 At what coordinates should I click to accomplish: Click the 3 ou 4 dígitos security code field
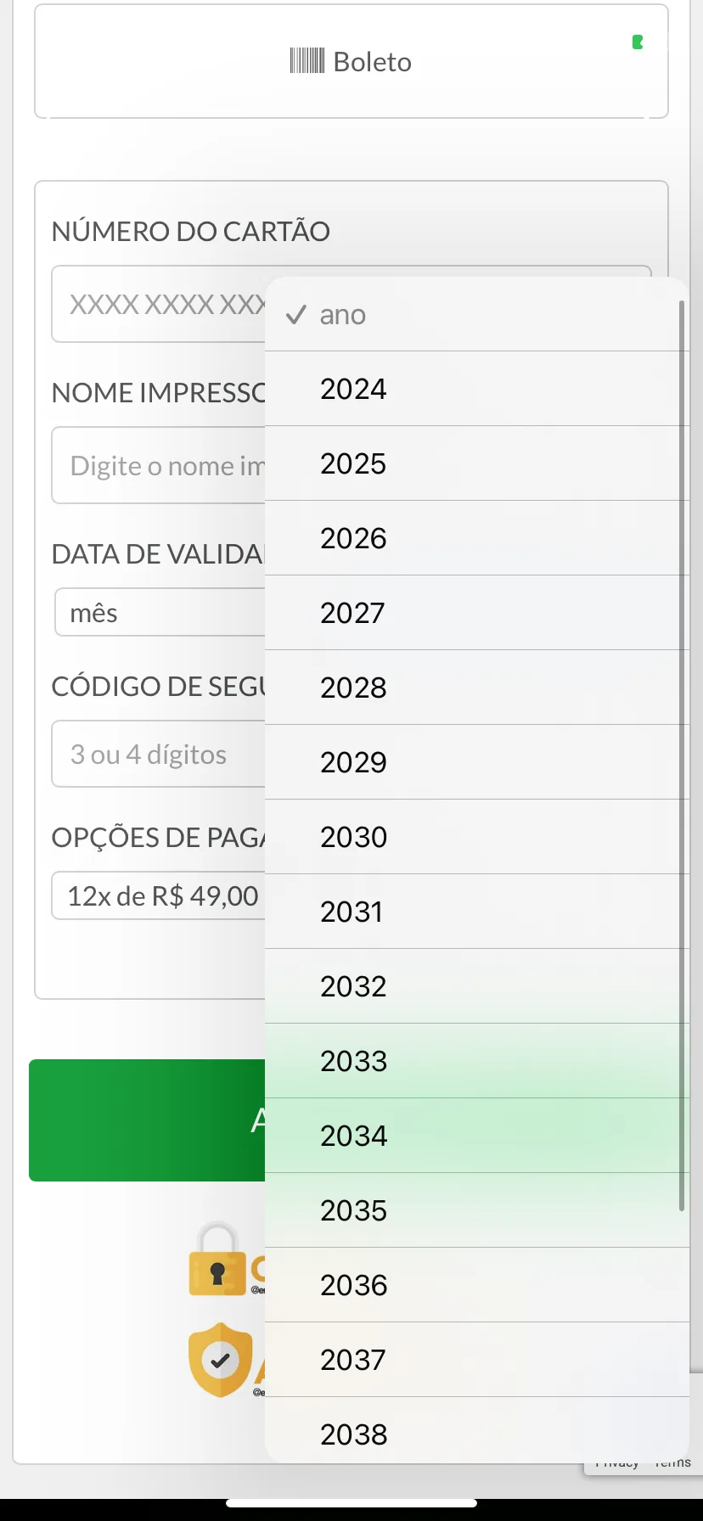point(159,754)
